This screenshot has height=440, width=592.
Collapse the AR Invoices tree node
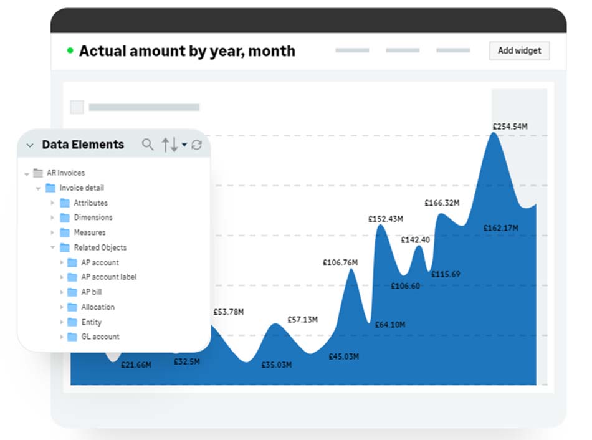[x=26, y=174]
